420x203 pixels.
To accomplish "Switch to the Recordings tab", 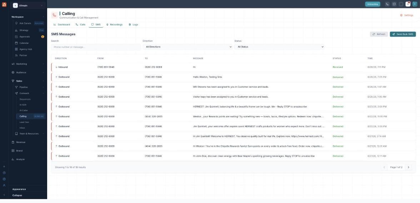I will (x=114, y=25).
